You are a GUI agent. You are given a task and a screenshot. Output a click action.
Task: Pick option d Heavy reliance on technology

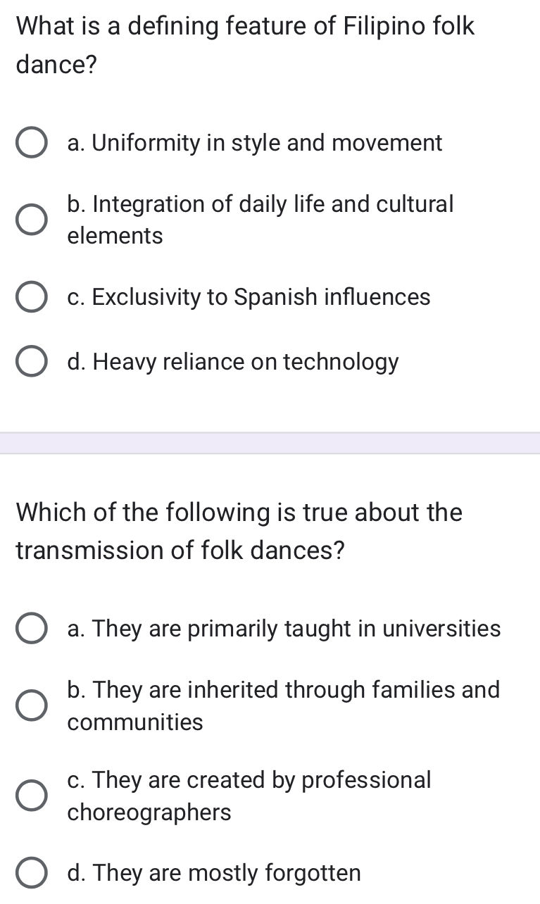pos(31,361)
